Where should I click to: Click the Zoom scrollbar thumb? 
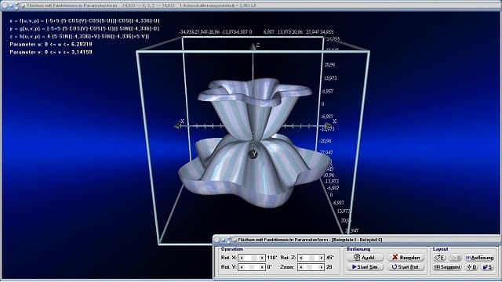pyautogui.click(x=309, y=267)
